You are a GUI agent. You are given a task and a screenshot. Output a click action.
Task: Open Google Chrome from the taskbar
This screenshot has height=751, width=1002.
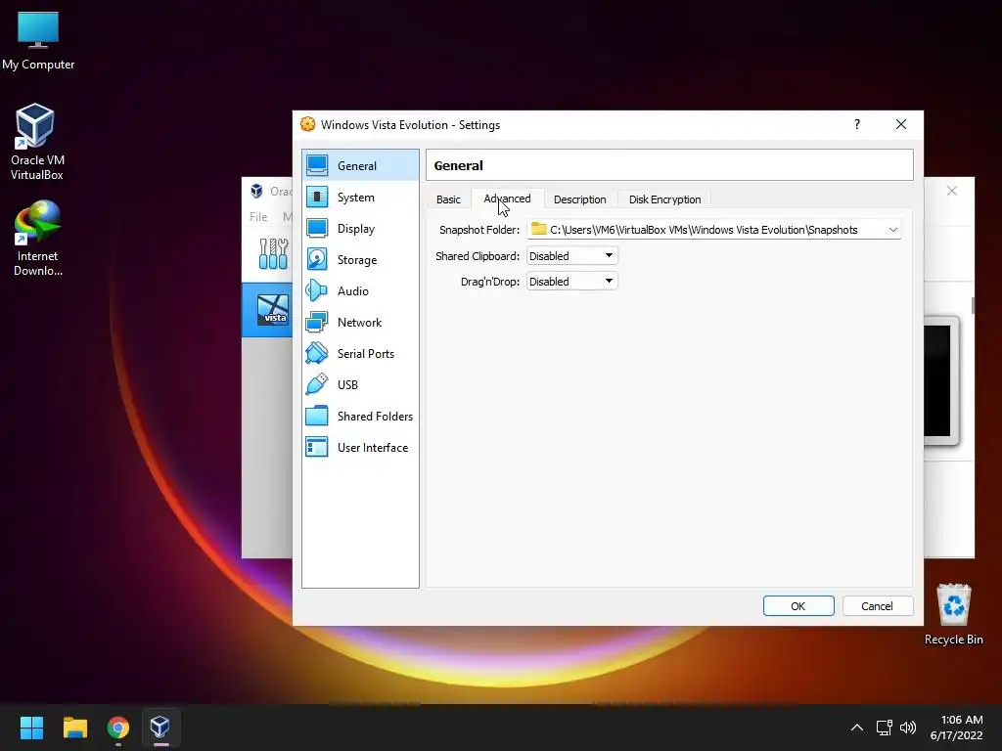(118, 728)
